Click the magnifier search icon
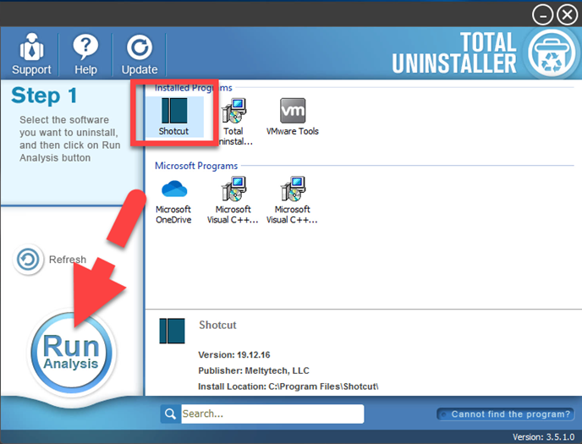This screenshot has width=582, height=444. pyautogui.click(x=170, y=414)
